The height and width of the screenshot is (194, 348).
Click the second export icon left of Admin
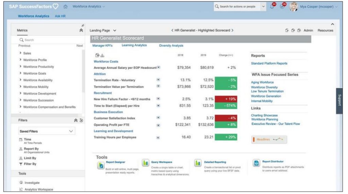[x=293, y=30]
